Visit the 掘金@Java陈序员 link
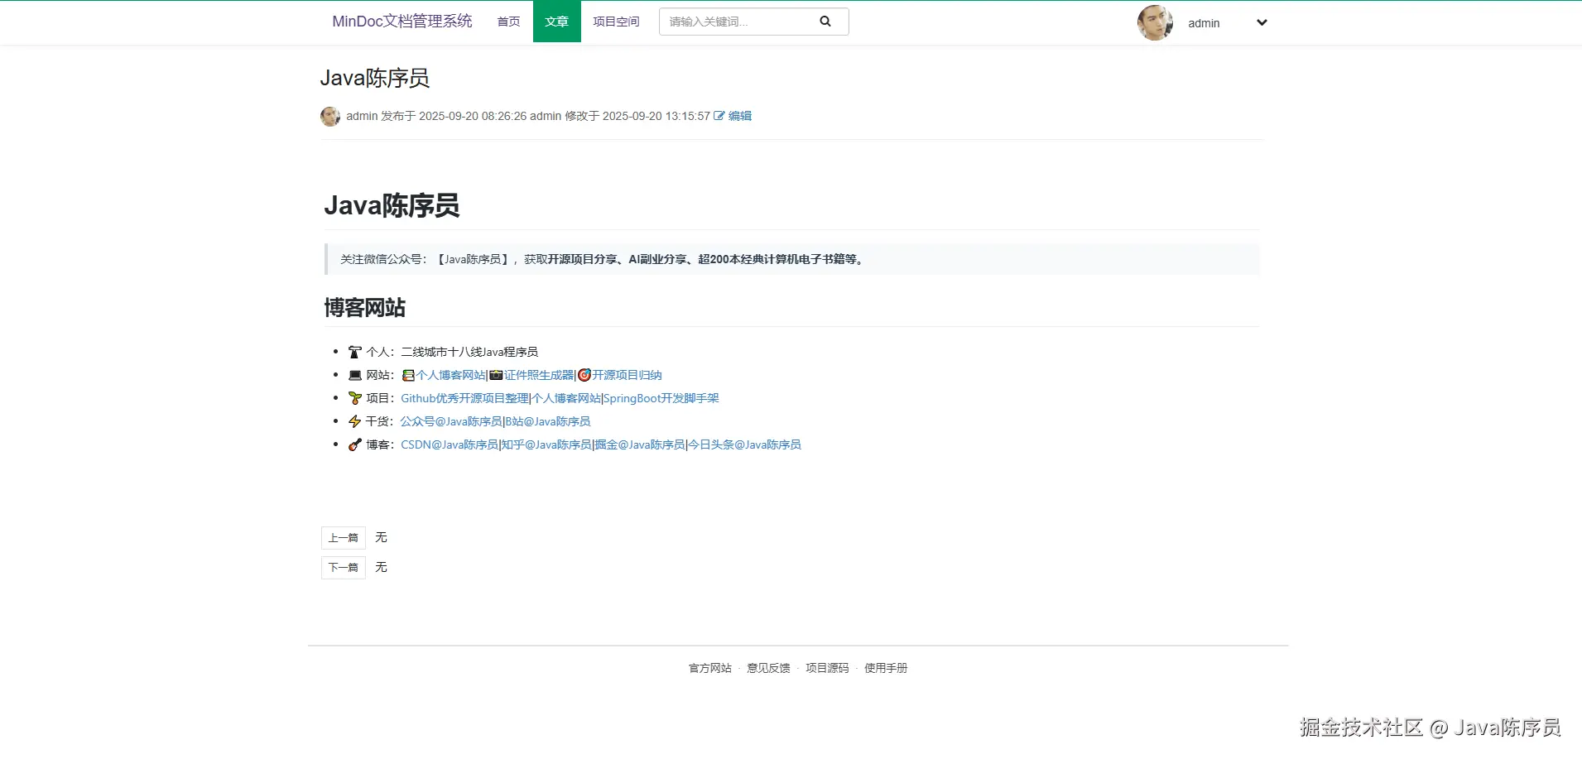1582x759 pixels. tap(640, 445)
